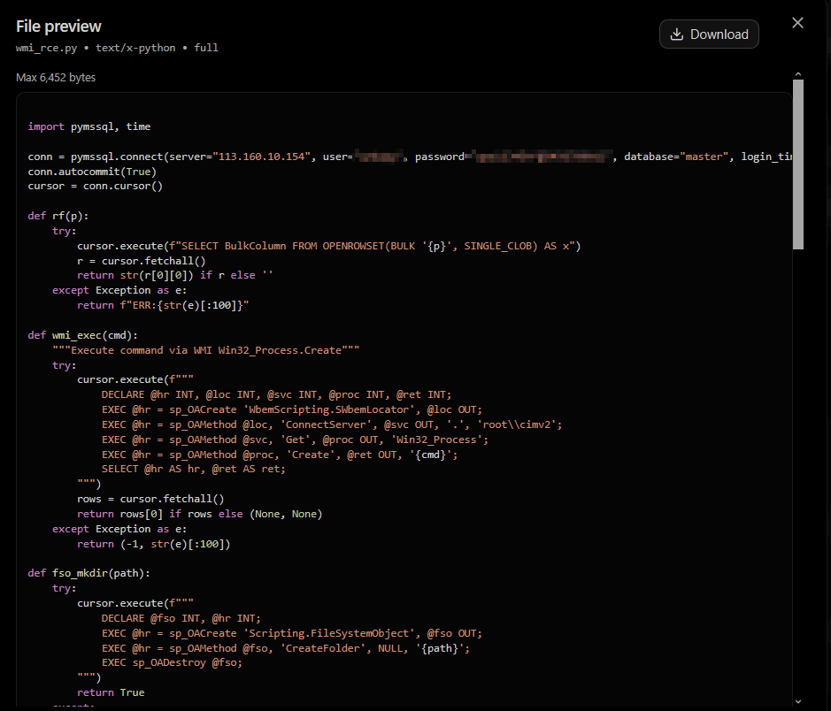Click the "import pymssql, time" code line

[89, 126]
